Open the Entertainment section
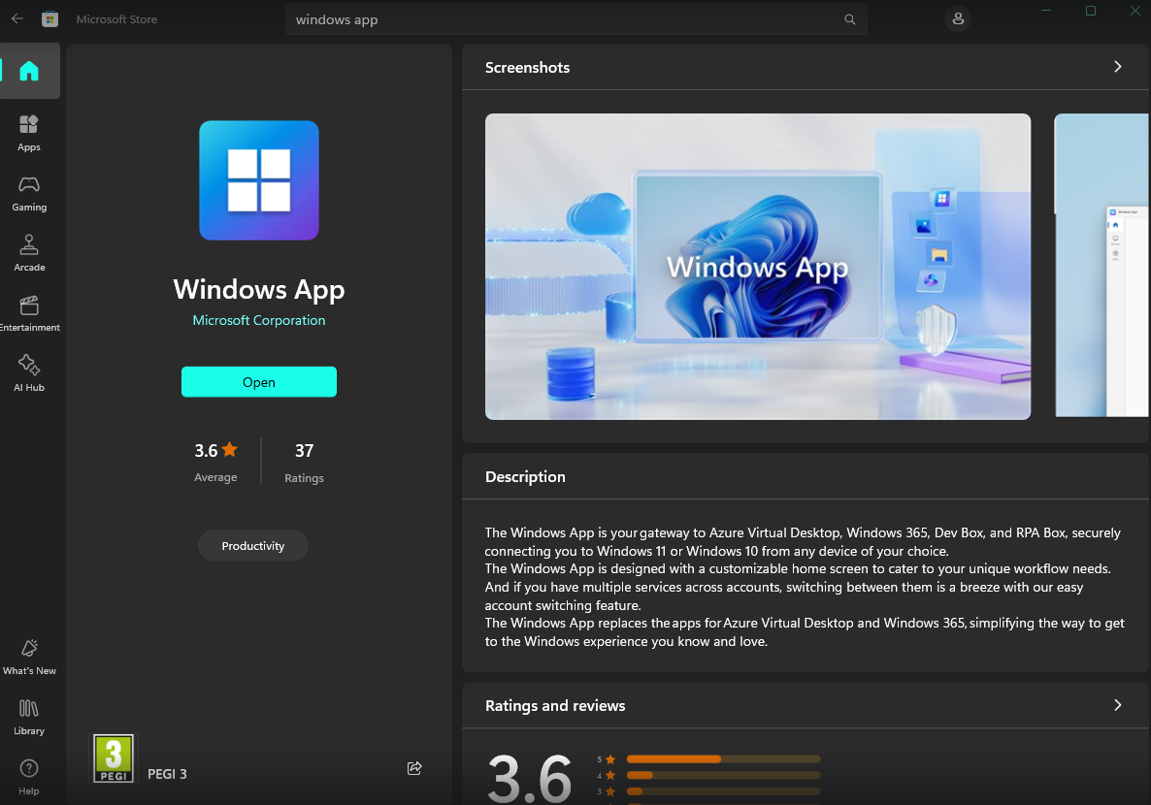 point(29,313)
